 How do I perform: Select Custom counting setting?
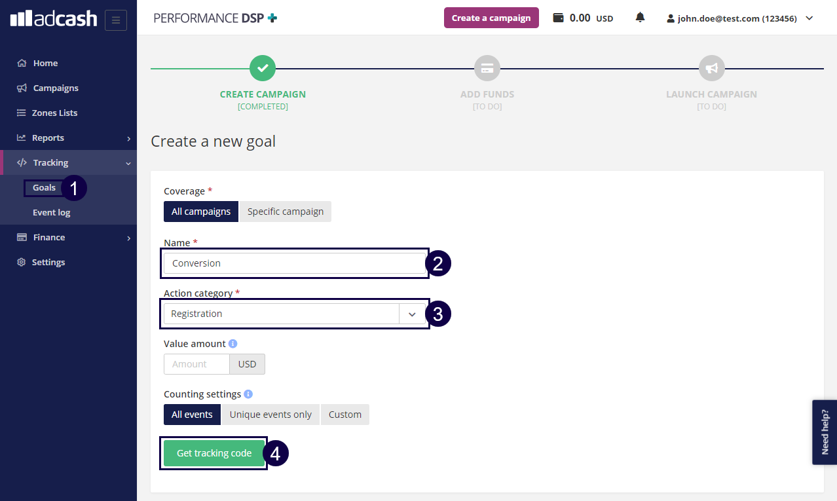pyautogui.click(x=345, y=415)
